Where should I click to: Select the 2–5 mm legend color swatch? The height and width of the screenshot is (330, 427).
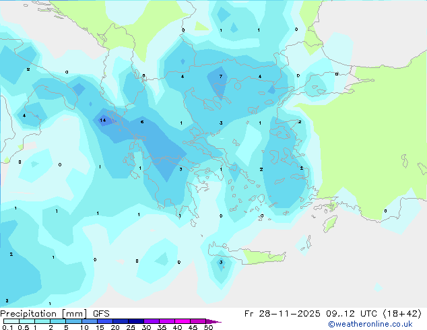pyautogui.click(x=58, y=321)
